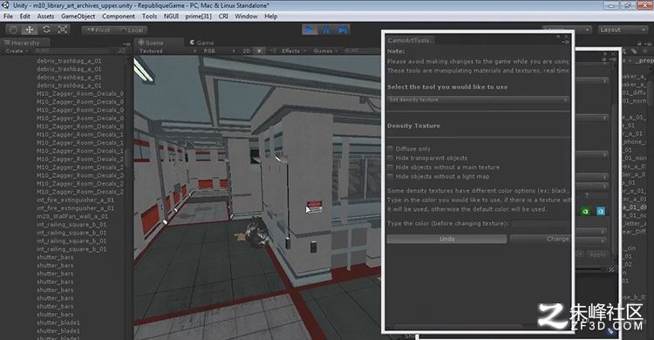
Task: Toggle scene lighting sun icon
Action: tap(260, 51)
